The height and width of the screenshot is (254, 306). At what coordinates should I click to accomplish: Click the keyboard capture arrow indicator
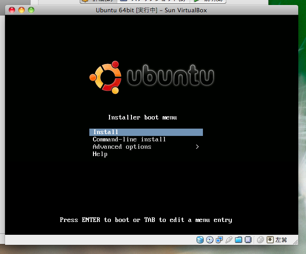(x=270, y=240)
